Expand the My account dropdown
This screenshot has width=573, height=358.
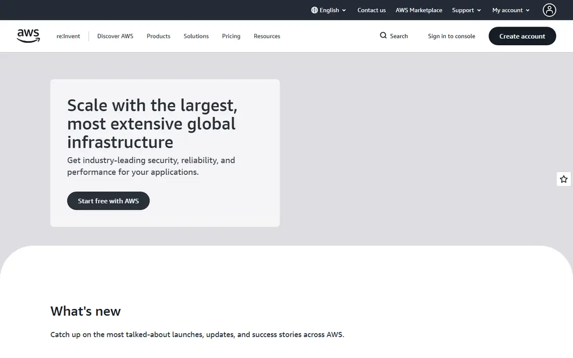click(511, 10)
